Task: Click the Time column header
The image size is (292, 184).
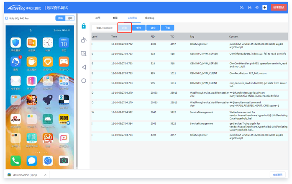Action: [x=114, y=36]
